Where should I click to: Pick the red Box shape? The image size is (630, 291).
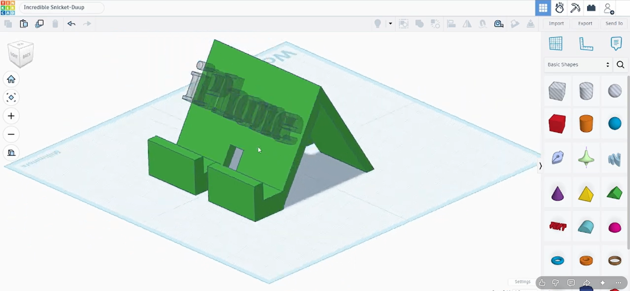(x=557, y=124)
